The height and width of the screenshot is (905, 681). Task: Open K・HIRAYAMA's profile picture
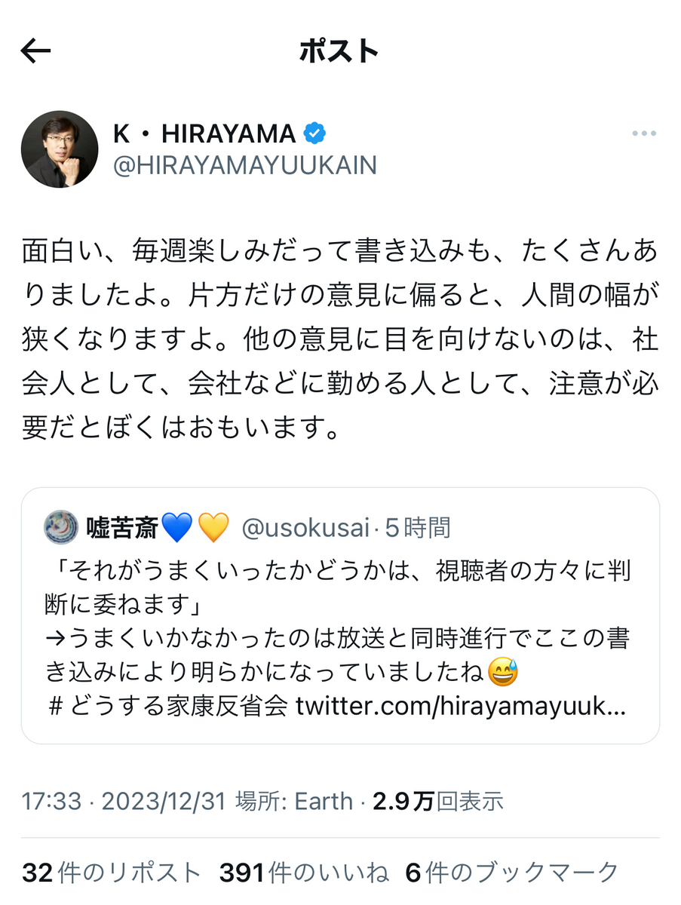pos(60,149)
